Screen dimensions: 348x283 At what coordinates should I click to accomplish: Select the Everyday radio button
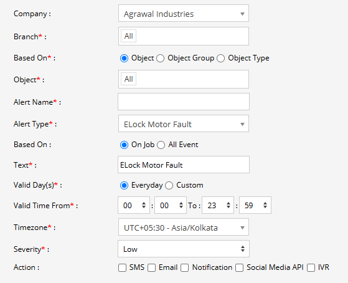124,185
